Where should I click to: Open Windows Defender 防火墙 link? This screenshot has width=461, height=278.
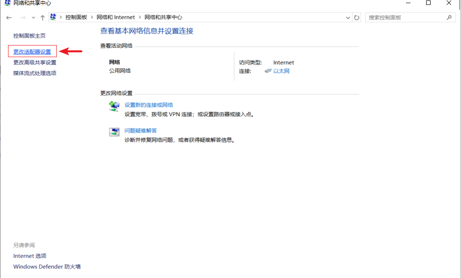point(47,266)
